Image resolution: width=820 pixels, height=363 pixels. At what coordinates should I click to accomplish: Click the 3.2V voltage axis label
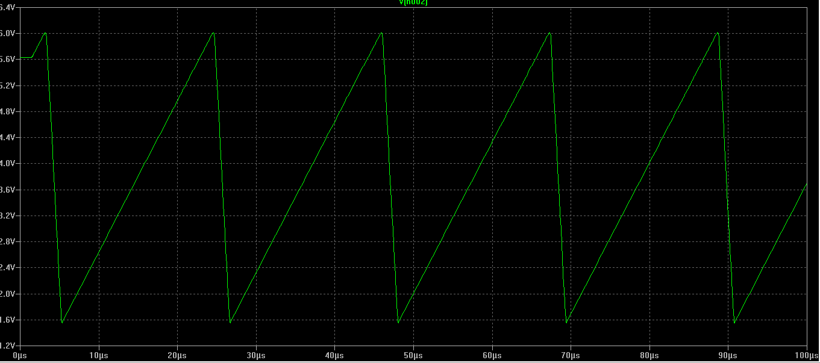point(10,216)
